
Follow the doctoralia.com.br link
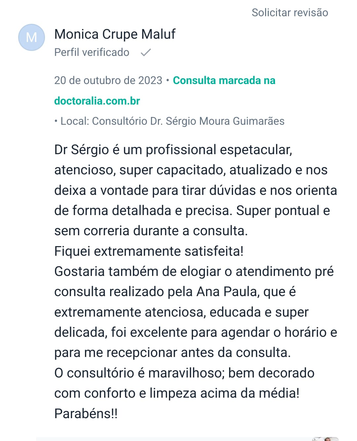(x=97, y=101)
